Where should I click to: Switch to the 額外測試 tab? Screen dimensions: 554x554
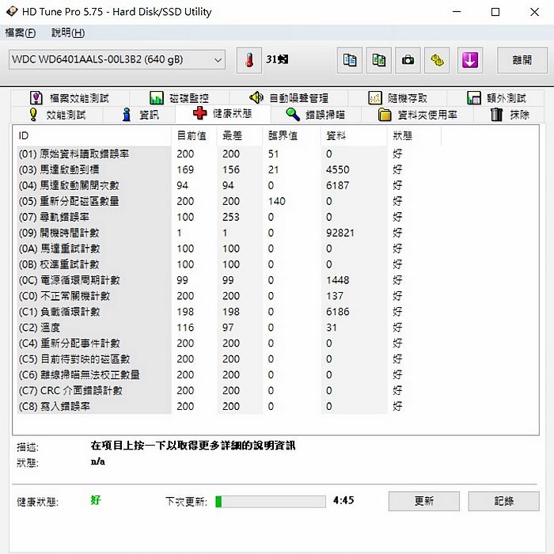tap(496, 98)
